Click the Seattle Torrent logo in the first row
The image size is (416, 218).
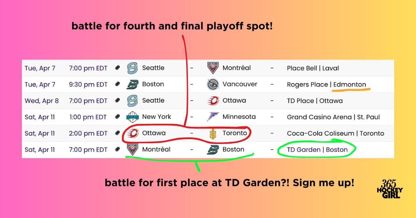click(x=132, y=68)
